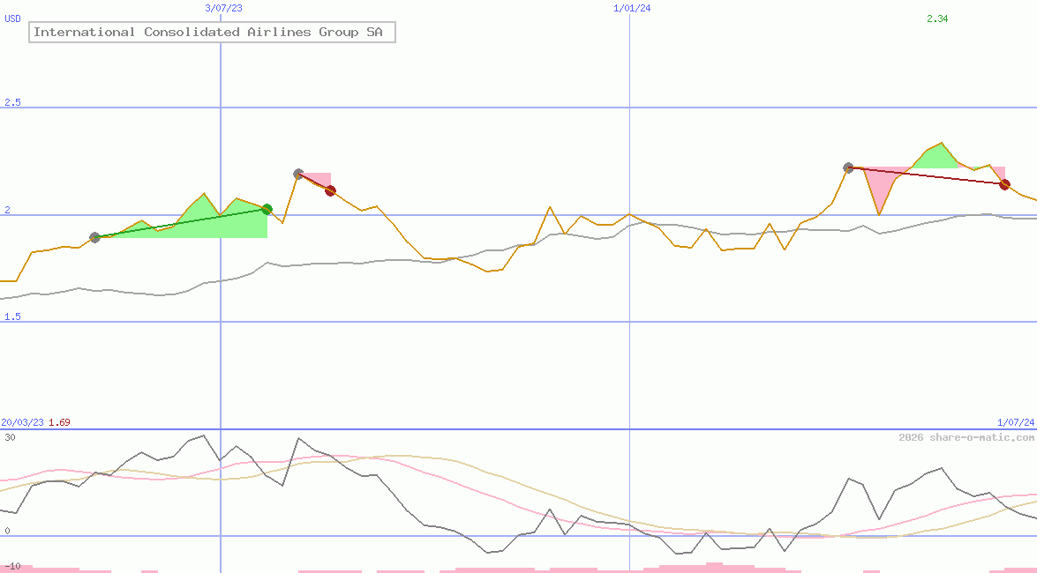
Task: Click the 30 level label on the oscillator
Action: [x=10, y=437]
